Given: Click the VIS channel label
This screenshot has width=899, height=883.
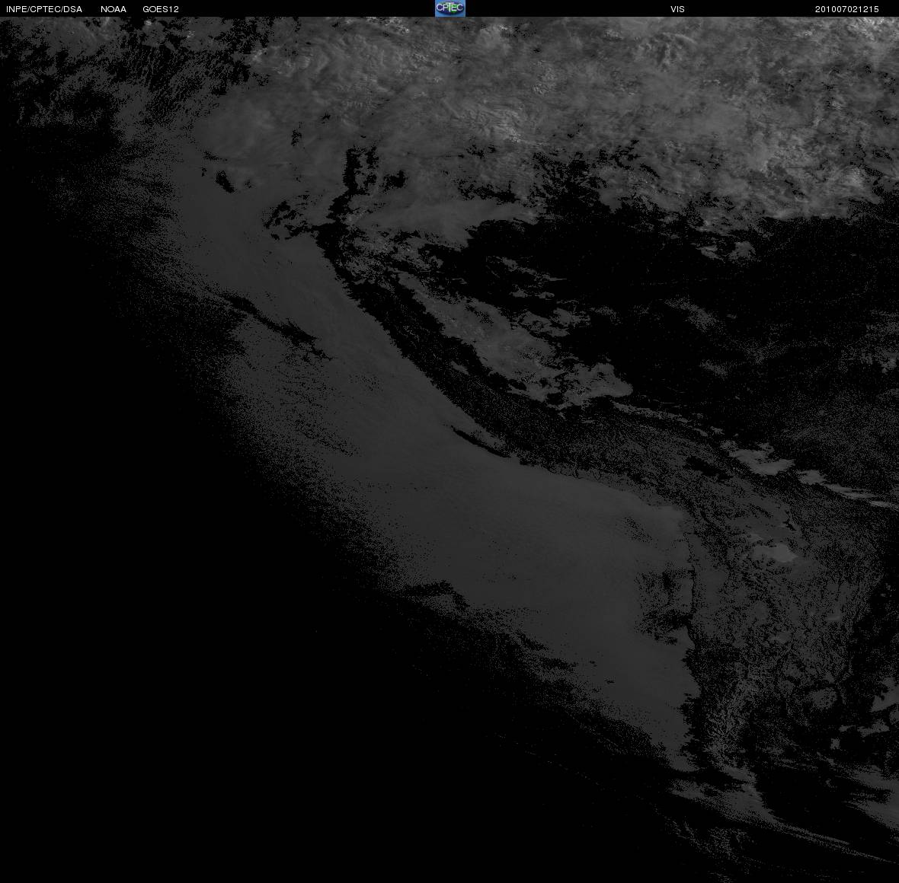Looking at the screenshot, I should click(x=678, y=9).
